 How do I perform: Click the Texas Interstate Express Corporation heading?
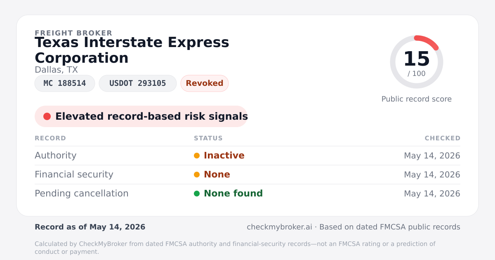[x=132, y=50]
